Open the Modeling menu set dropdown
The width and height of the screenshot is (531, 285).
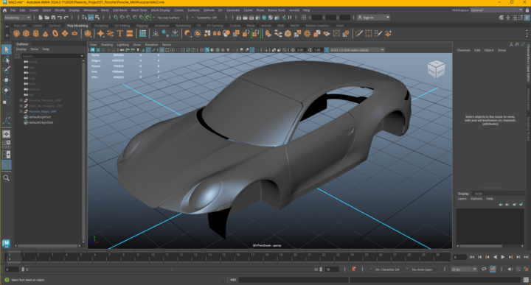[x=17, y=18]
